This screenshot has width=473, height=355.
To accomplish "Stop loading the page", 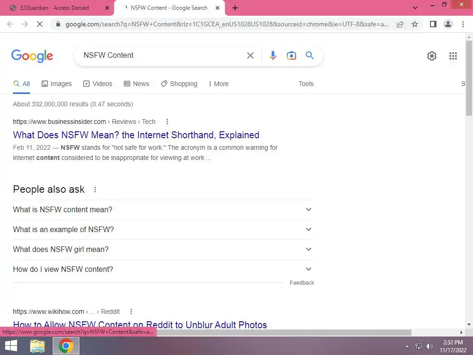I will tap(40, 24).
